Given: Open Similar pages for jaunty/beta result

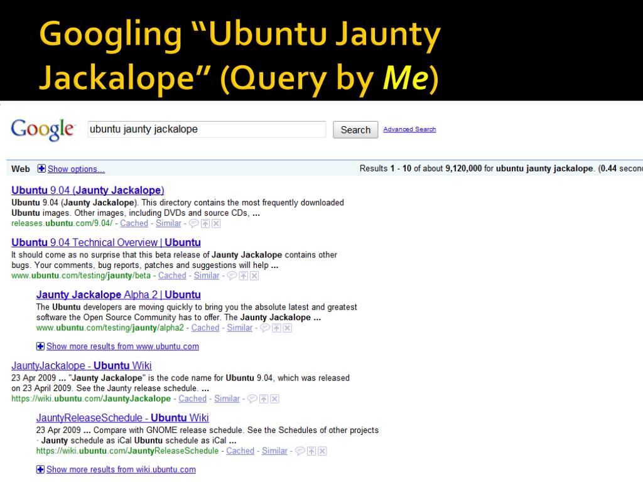Looking at the screenshot, I should point(207,276).
